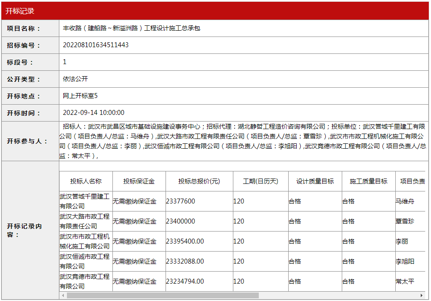
Task: Select the bid number 202208101634511443
Action: (x=95, y=45)
